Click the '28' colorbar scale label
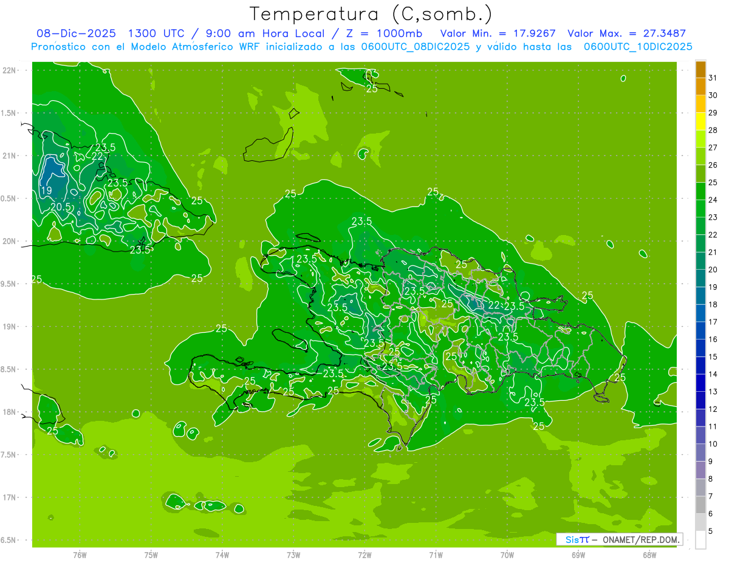The height and width of the screenshot is (563, 729). [713, 130]
